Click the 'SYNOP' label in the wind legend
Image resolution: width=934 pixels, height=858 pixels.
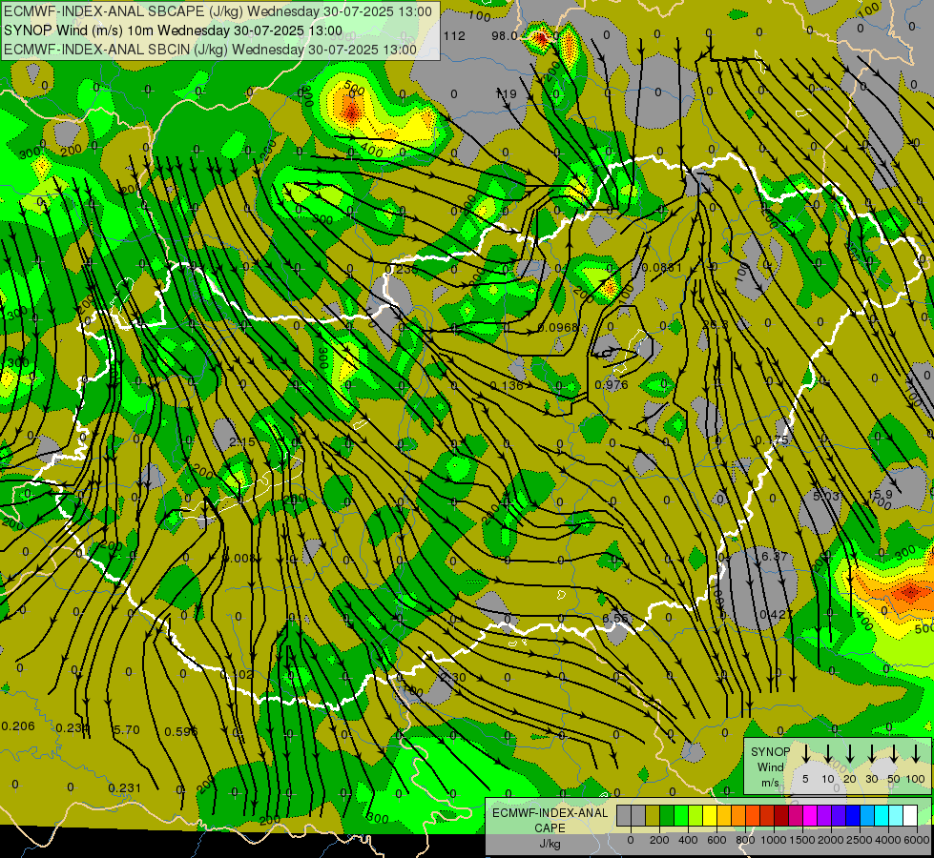[770, 752]
